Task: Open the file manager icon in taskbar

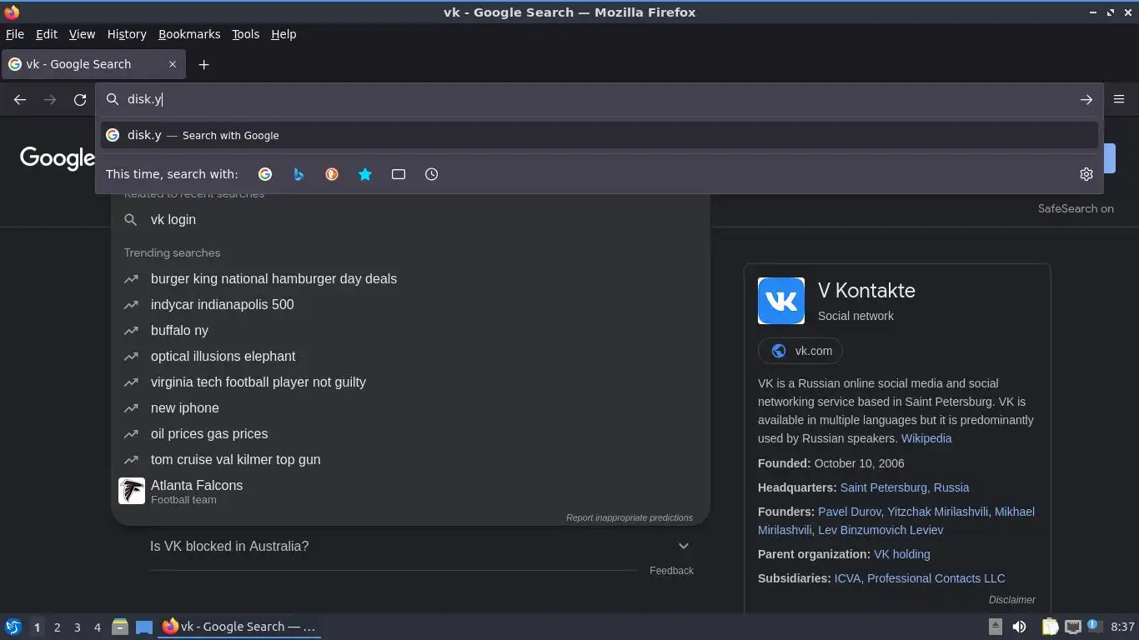Action: (x=120, y=627)
